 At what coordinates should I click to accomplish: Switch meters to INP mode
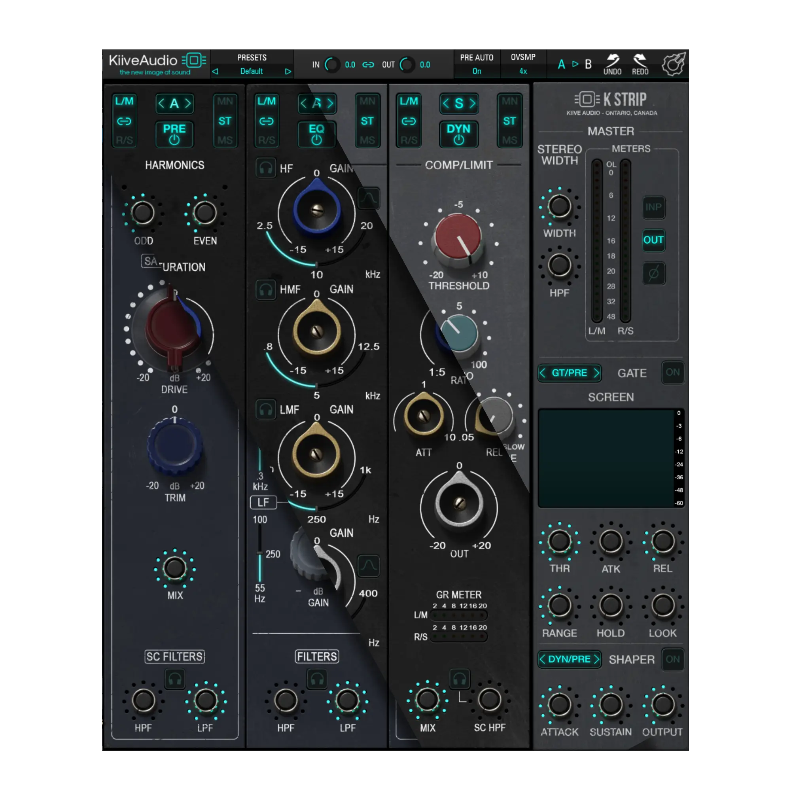tap(653, 207)
